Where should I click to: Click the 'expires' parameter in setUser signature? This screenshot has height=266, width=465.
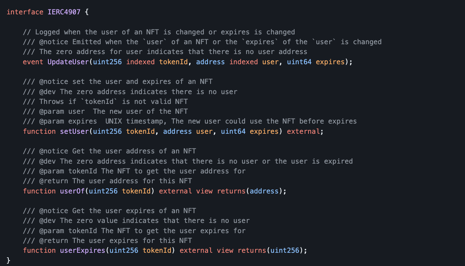(x=264, y=131)
